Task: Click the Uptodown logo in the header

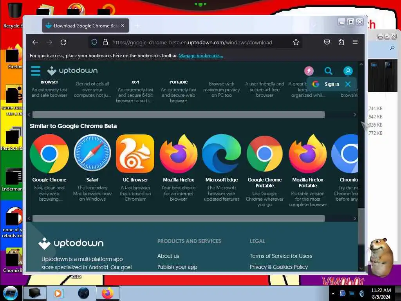Action: (x=72, y=71)
